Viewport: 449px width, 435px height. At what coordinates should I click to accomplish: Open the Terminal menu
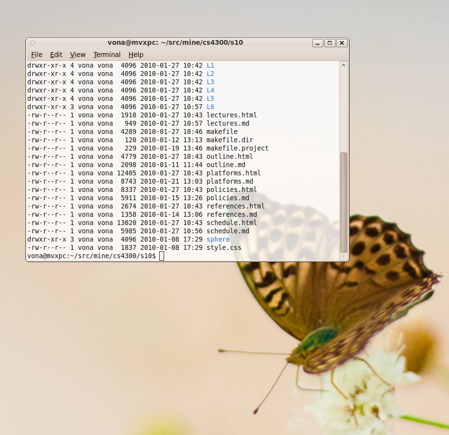pos(107,55)
